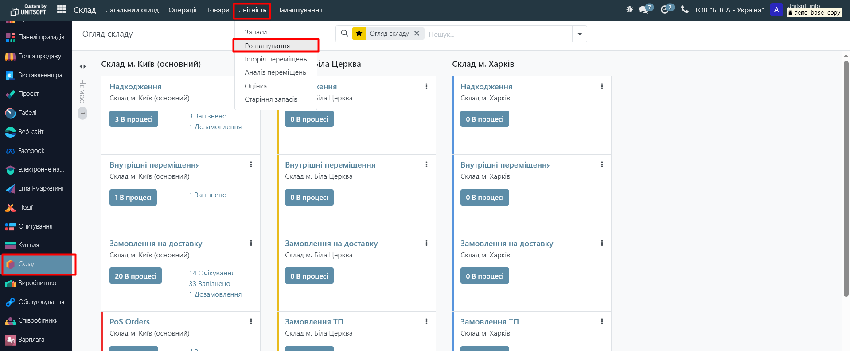
Task: Click the vertical page scrollbar
Action: pyautogui.click(x=846, y=177)
